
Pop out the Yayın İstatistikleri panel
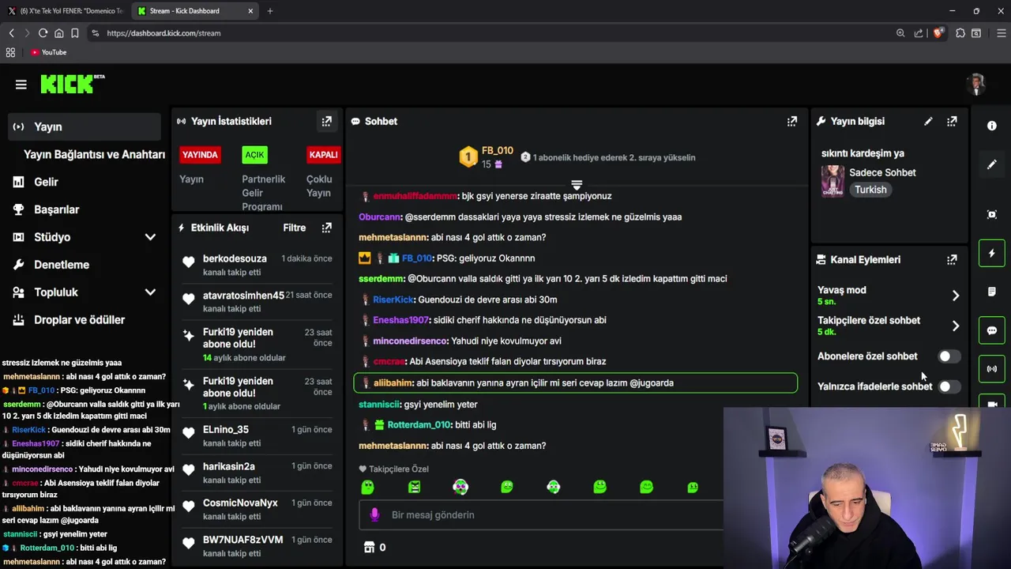[326, 121]
